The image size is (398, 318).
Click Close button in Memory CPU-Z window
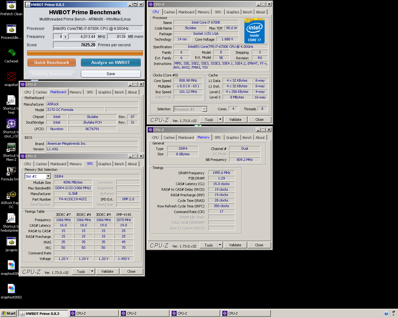(259, 245)
